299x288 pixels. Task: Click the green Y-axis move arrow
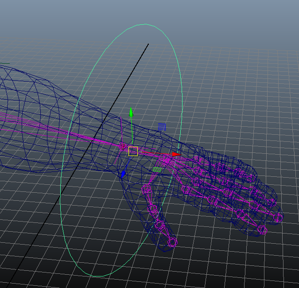[131, 112]
